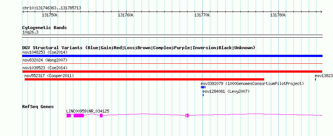This screenshot has width=333, height=136.
Task: Click the LINC00959|NR_034125 gene label
Action: pos(88,111)
